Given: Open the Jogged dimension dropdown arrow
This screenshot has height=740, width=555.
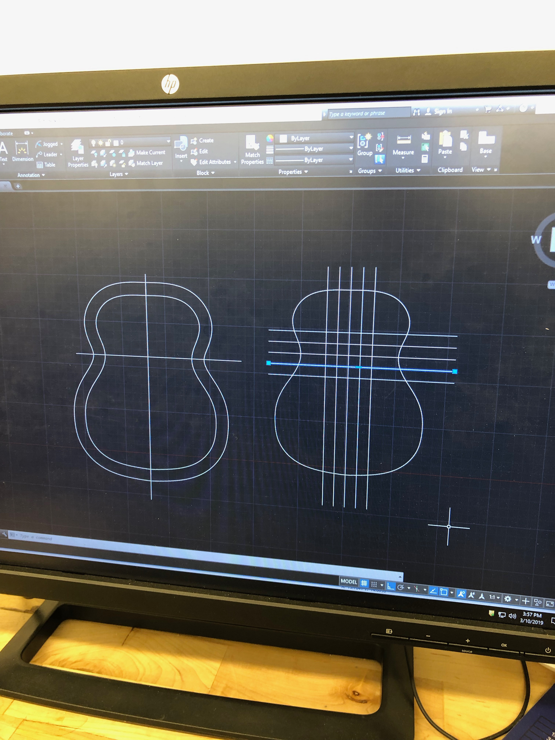Looking at the screenshot, I should pyautogui.click(x=62, y=144).
